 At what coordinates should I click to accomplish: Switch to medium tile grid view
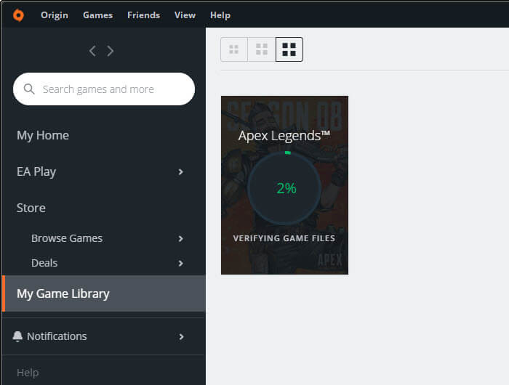[262, 49]
